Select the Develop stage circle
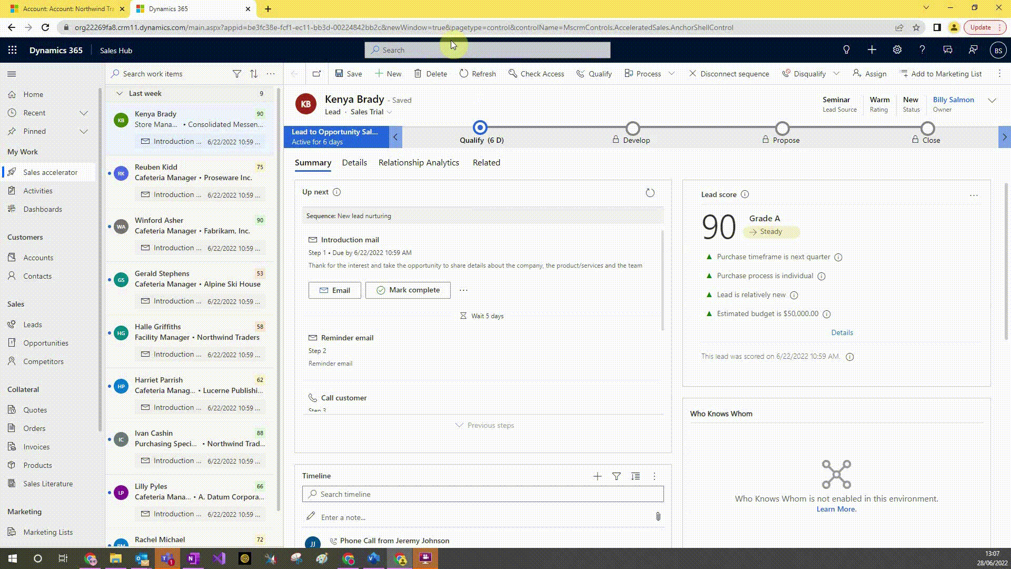This screenshot has width=1011, height=569. pos(632,129)
